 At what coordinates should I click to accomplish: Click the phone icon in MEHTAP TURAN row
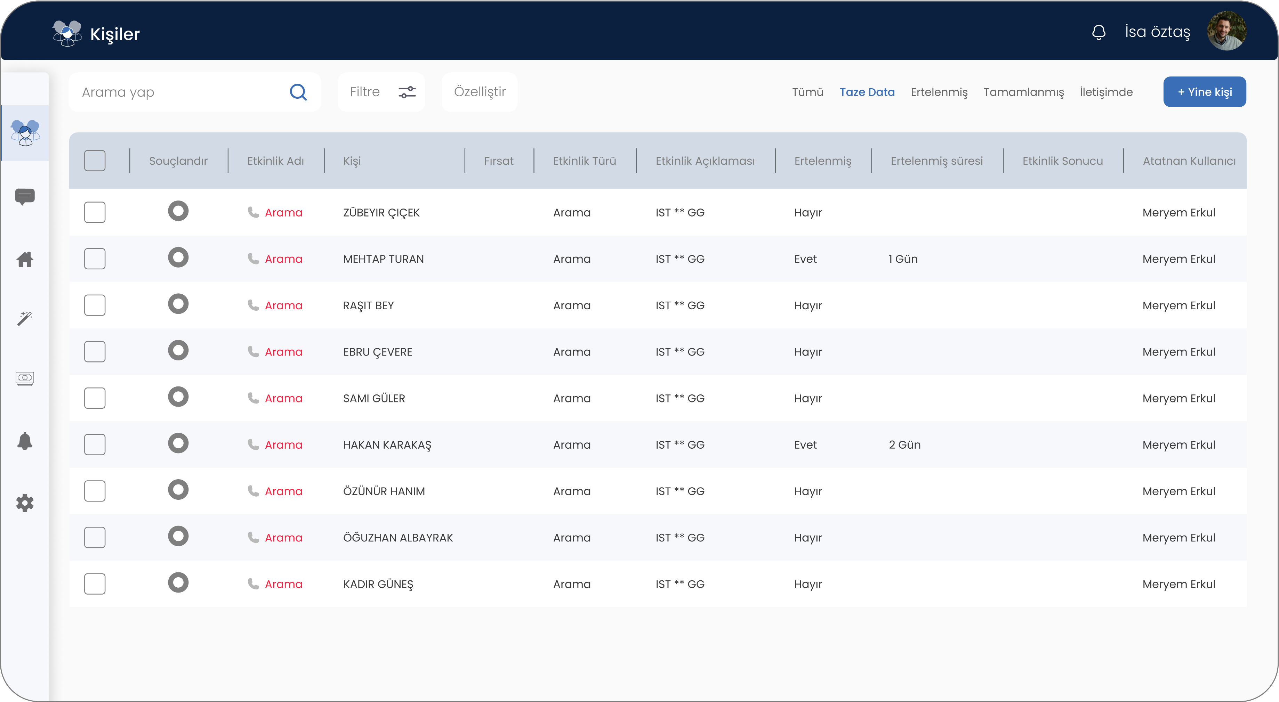253,259
